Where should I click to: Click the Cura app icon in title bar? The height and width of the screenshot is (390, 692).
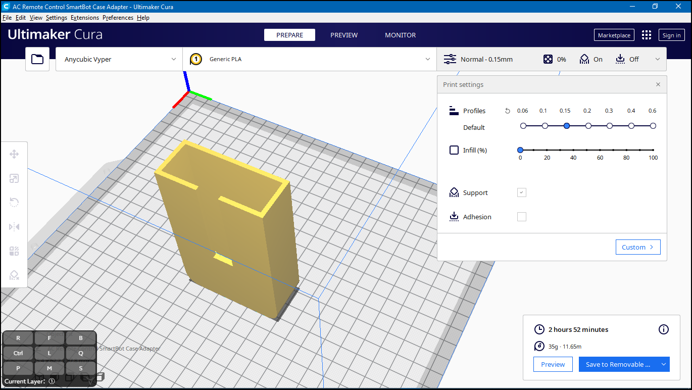(7, 7)
